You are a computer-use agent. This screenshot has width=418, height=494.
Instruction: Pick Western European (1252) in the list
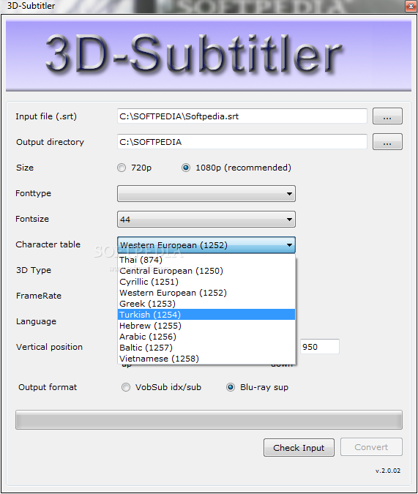(x=206, y=293)
